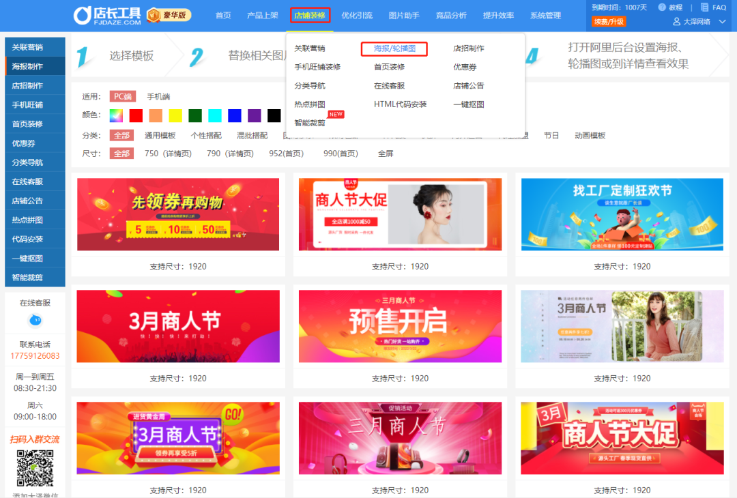
Task: Filter by 混批搭配 category
Action: point(252,135)
